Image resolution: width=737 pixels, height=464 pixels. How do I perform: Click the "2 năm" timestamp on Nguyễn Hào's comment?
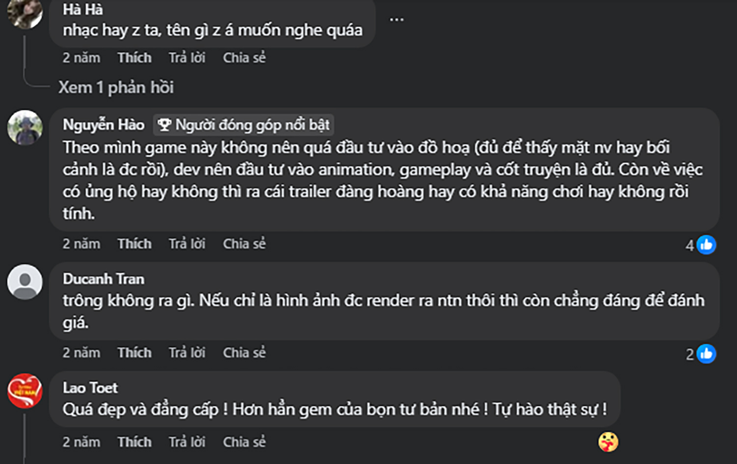81,244
